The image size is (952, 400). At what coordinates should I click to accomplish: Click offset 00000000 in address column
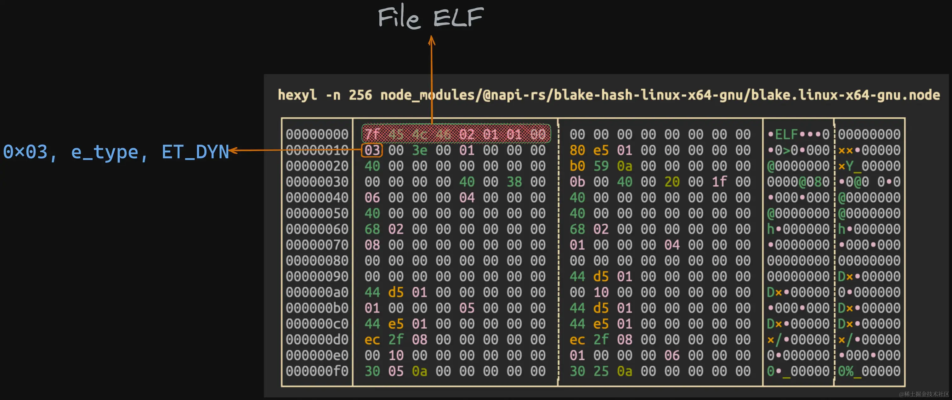click(317, 134)
